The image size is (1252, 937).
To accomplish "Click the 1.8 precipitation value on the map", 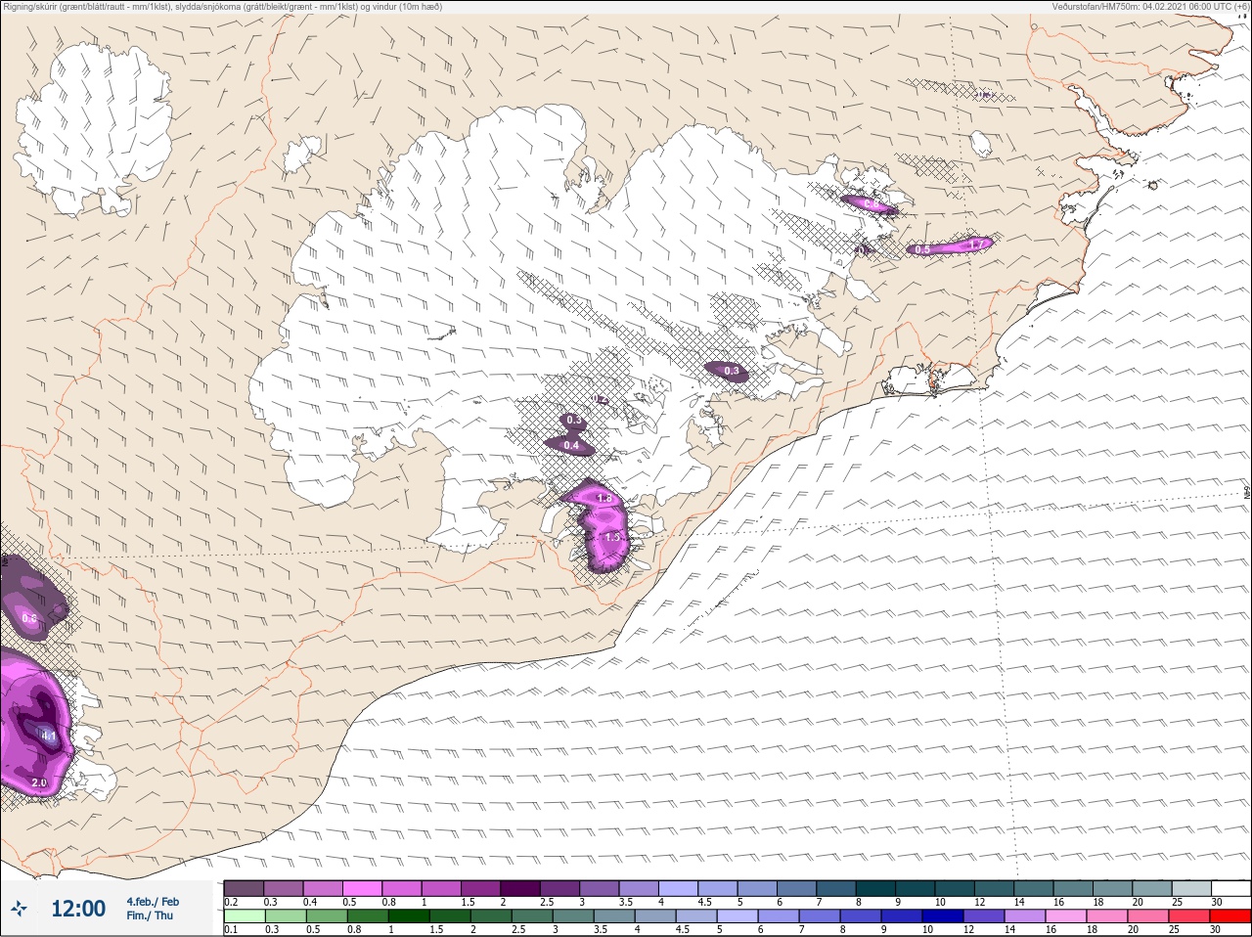I will click(604, 498).
